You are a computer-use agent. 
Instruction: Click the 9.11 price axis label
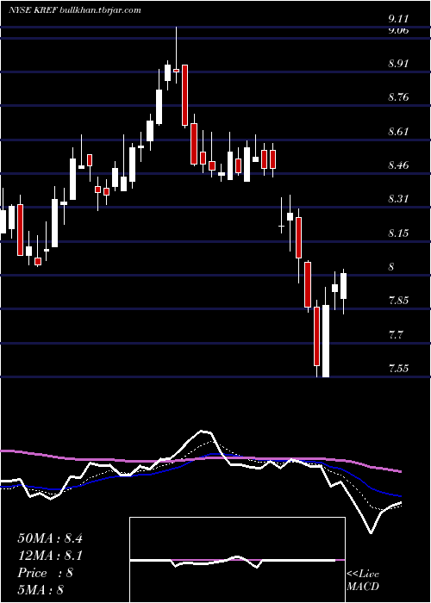coord(398,19)
